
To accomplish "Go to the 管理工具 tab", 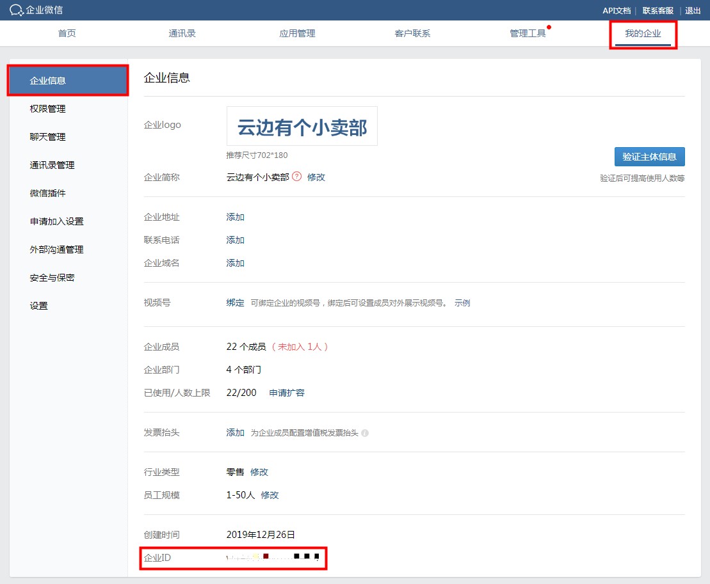I will click(x=528, y=33).
